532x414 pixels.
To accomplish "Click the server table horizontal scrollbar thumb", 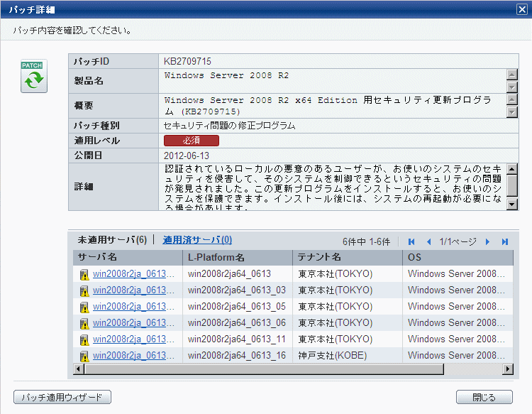I will tap(264, 369).
